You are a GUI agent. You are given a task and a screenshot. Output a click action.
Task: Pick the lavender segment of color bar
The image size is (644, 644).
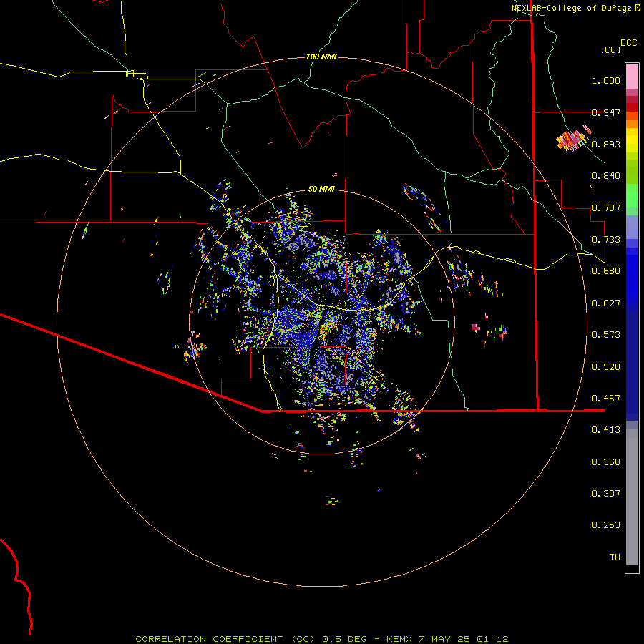[632, 227]
